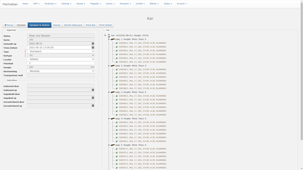Click the cart icon beside Kar: 101
Screen dimensions: 303x170
click(109, 35)
